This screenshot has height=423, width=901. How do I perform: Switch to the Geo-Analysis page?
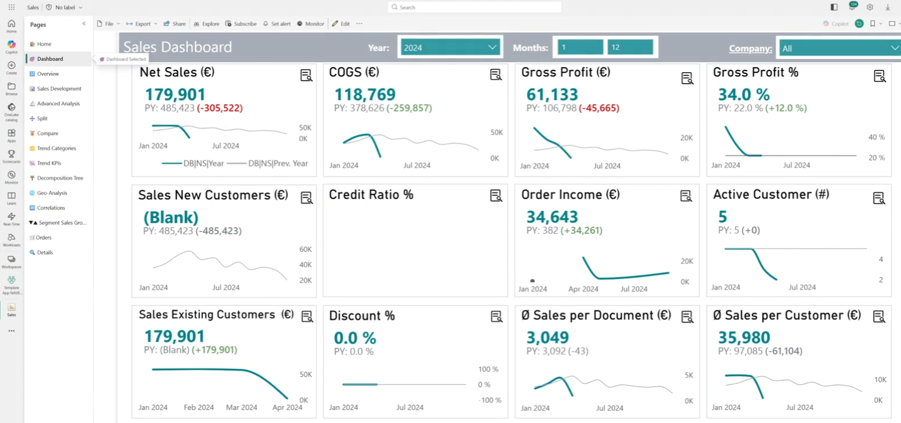click(x=52, y=193)
